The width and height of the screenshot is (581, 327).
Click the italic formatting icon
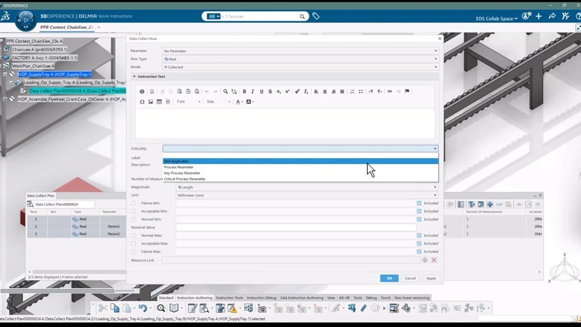click(253, 91)
